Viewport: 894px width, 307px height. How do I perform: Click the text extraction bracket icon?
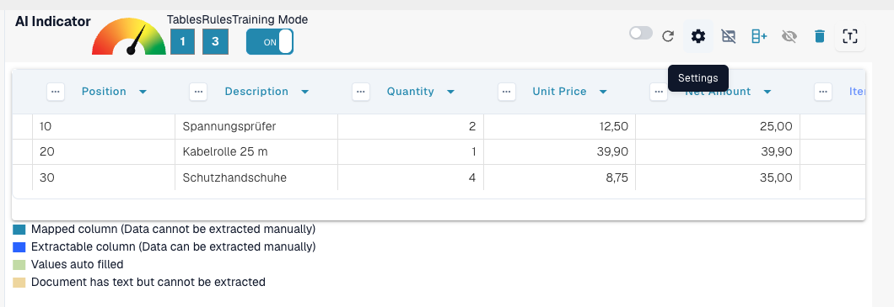point(850,37)
